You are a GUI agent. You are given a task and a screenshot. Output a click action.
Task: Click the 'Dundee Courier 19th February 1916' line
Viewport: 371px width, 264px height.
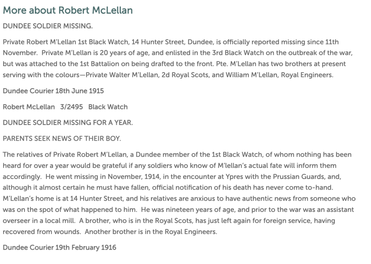[59, 247]
